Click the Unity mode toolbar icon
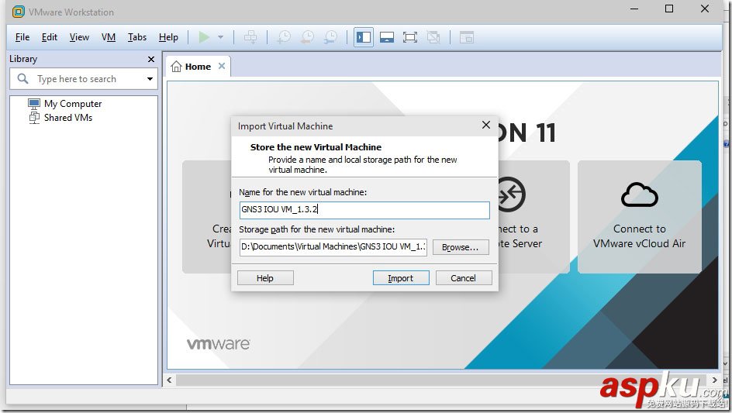This screenshot has width=732, height=413. click(433, 37)
